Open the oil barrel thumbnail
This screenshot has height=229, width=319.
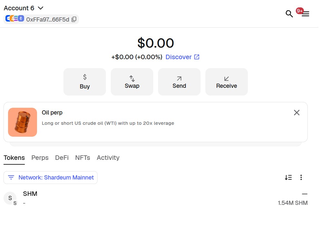(23, 122)
